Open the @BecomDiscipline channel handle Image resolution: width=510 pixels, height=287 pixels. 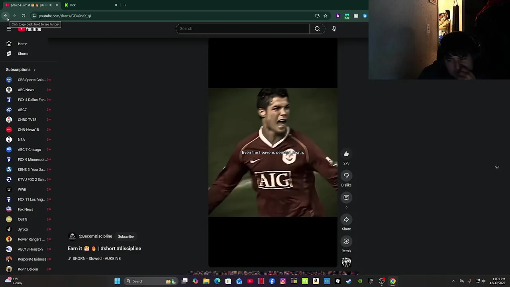click(95, 236)
